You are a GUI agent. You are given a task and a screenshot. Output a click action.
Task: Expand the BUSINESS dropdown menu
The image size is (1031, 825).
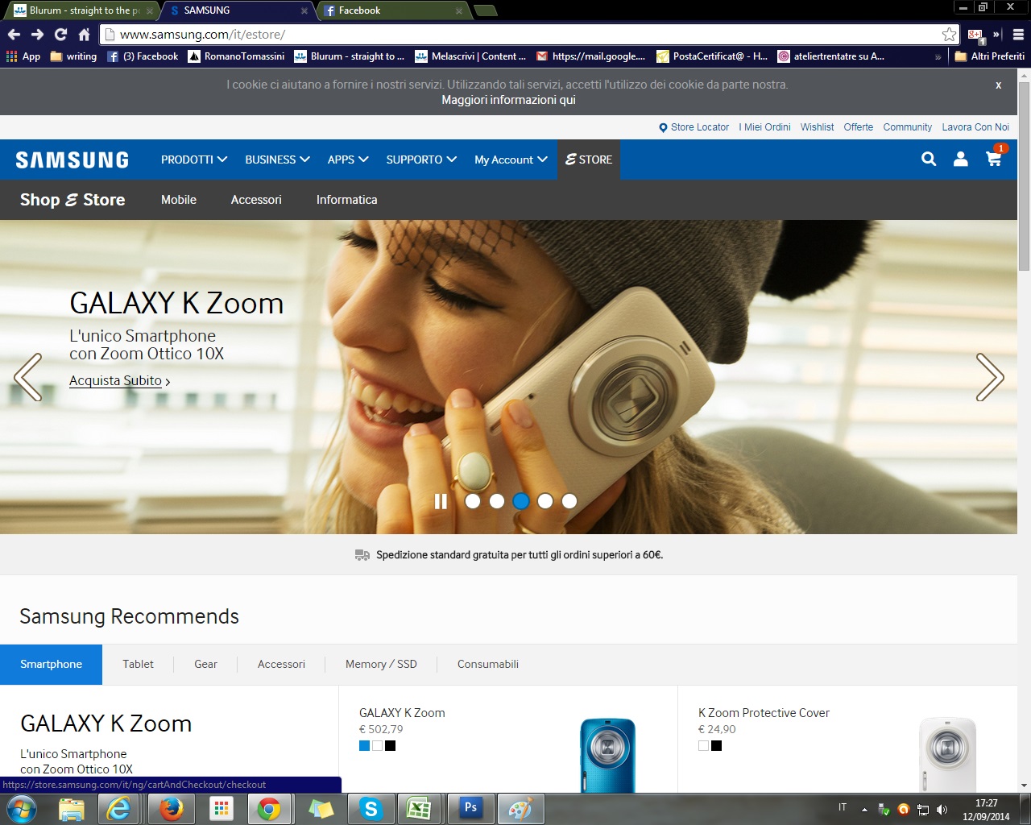point(277,160)
